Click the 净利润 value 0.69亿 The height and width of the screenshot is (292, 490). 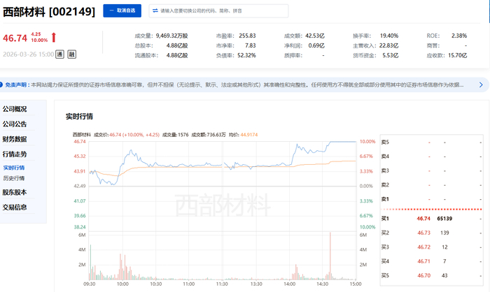[x=316, y=45]
